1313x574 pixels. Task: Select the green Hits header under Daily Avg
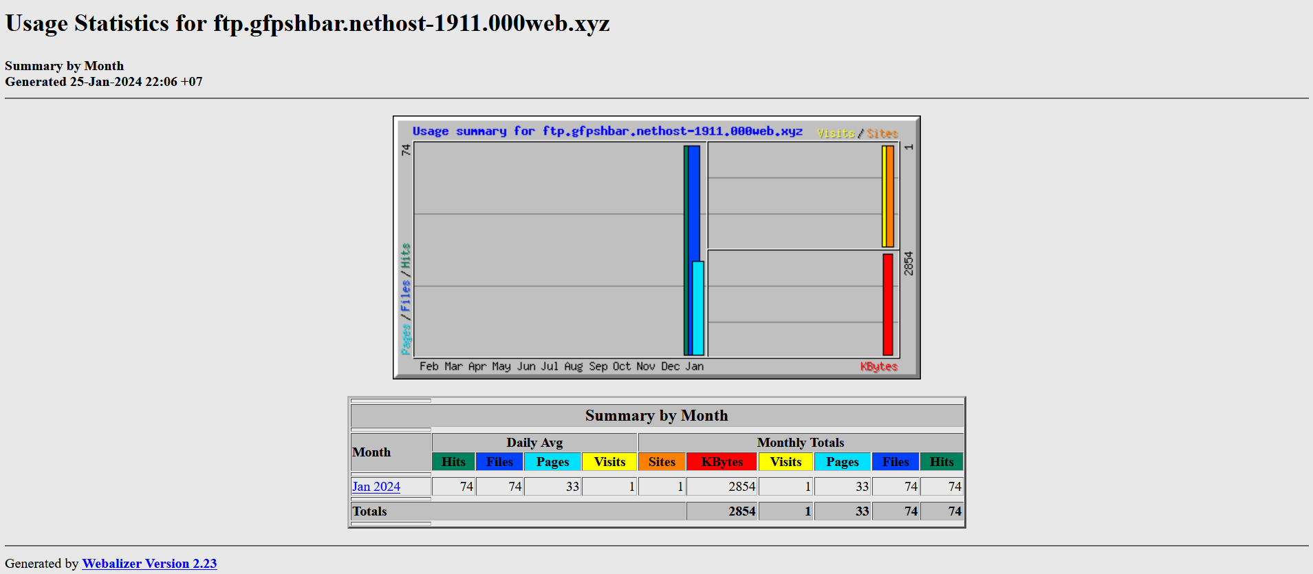tap(453, 462)
